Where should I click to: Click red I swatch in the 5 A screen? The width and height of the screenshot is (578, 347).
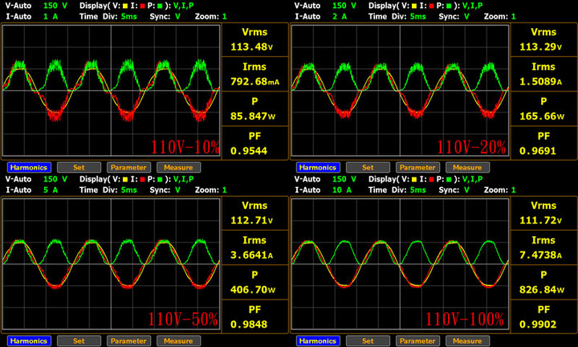click(x=143, y=179)
